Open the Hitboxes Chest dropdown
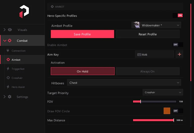This screenshot has width=194, height=133. 124,83
